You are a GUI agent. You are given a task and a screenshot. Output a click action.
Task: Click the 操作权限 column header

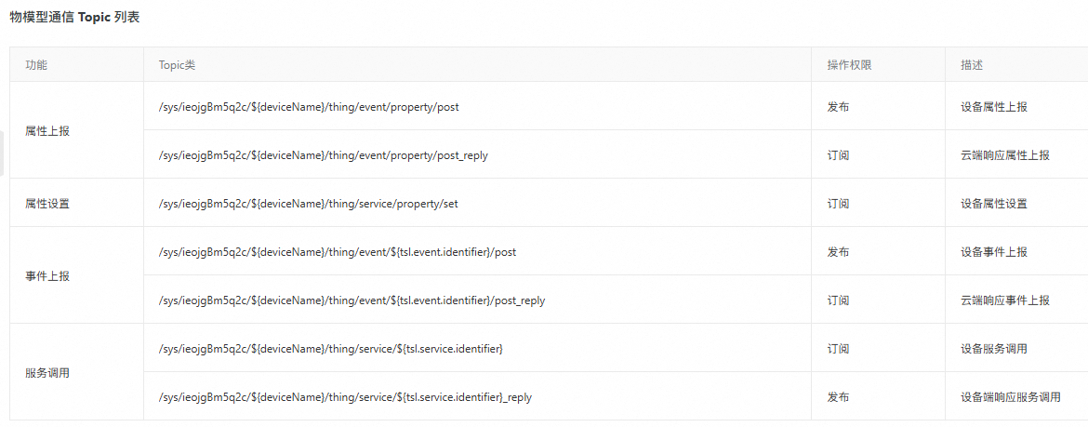[x=848, y=65]
